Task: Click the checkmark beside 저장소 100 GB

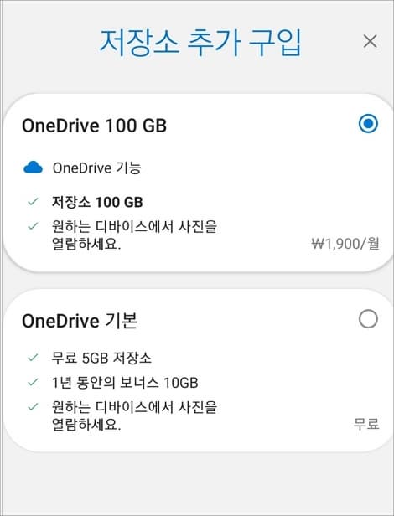Action: [33, 201]
